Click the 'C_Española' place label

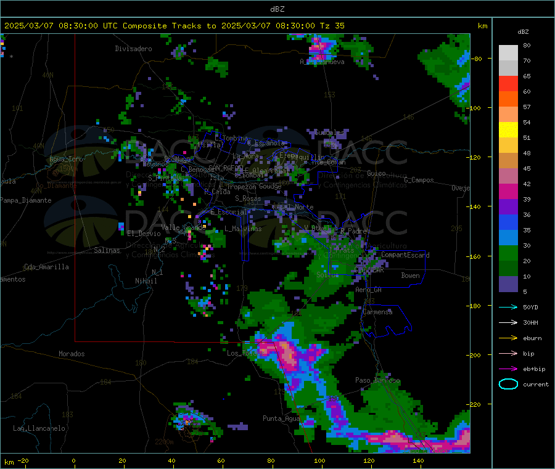266,143
